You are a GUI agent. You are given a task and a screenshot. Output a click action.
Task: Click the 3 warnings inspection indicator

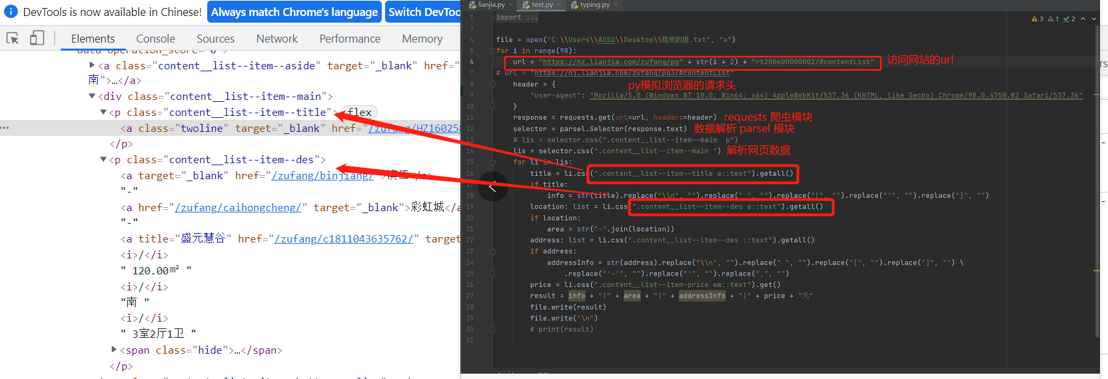1037,19
